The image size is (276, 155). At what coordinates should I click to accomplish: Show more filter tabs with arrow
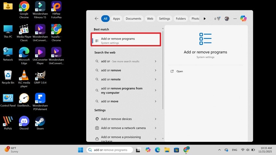205,18
